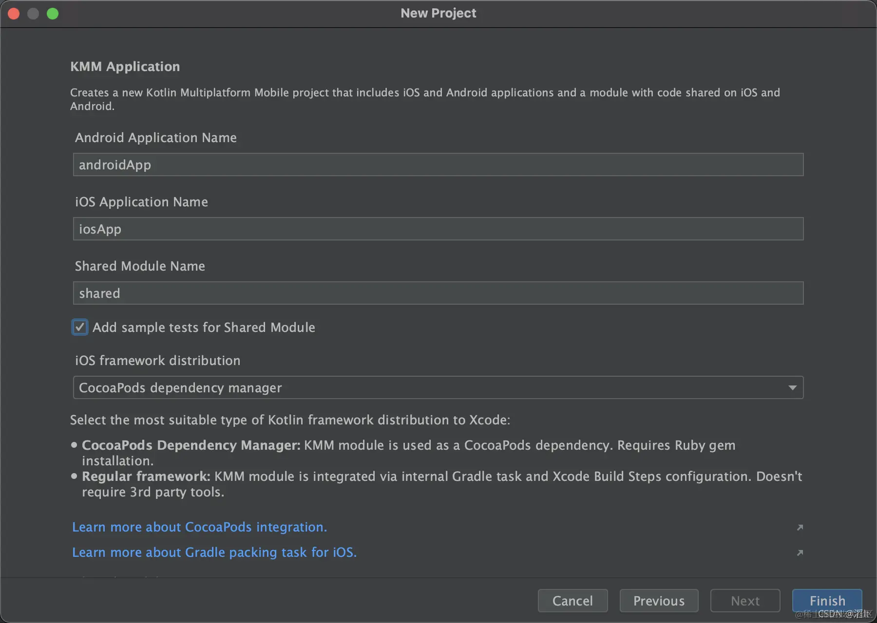Click into the Shared Module Name field
The height and width of the screenshot is (623, 877).
click(x=438, y=293)
